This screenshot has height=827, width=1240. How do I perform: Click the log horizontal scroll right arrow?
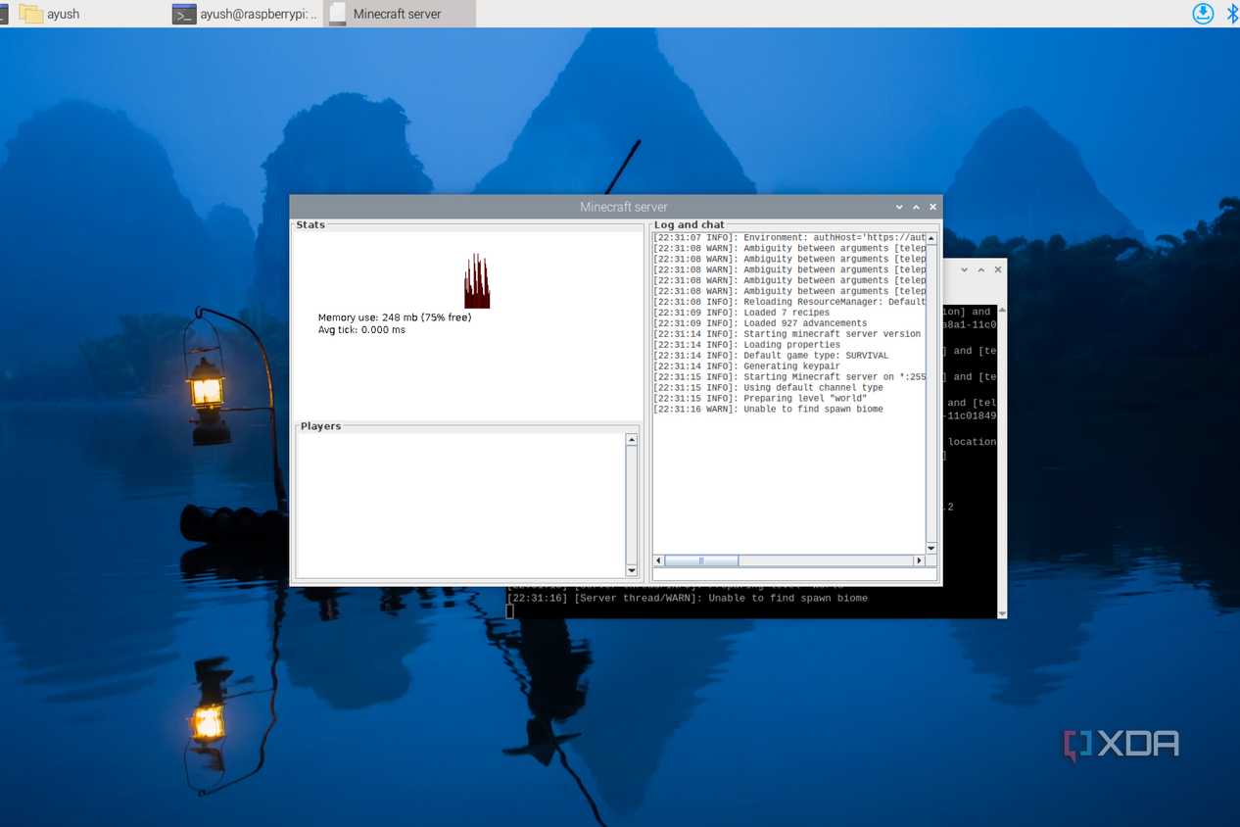tap(919, 560)
